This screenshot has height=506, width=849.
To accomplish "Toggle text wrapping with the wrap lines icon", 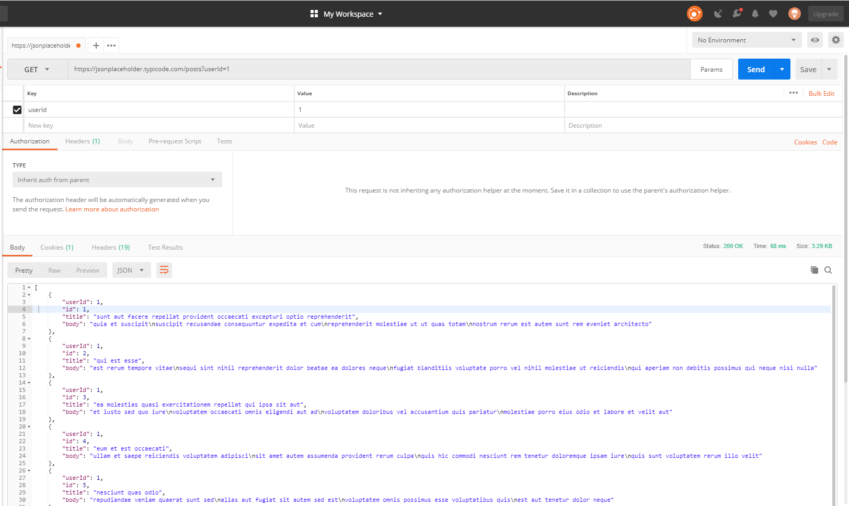I will point(164,269).
